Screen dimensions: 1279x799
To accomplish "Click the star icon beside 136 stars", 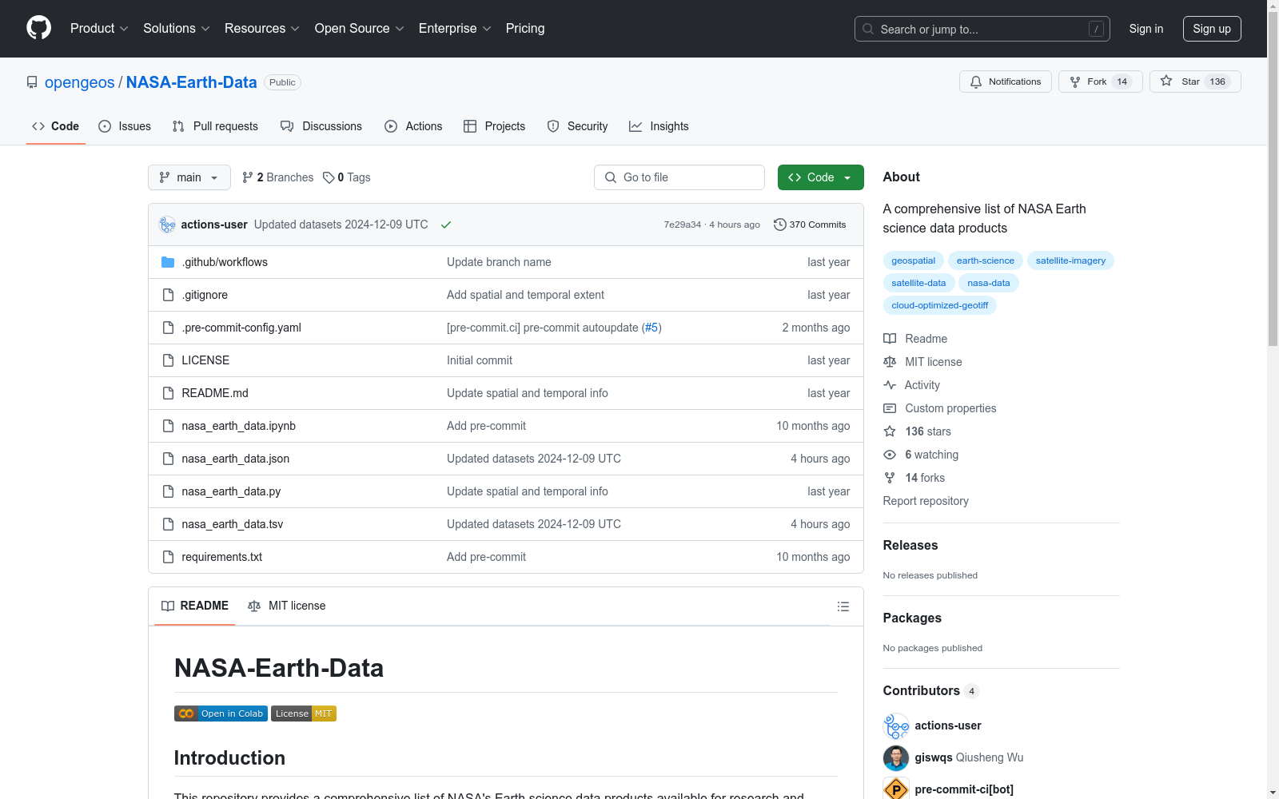I will 890,431.
